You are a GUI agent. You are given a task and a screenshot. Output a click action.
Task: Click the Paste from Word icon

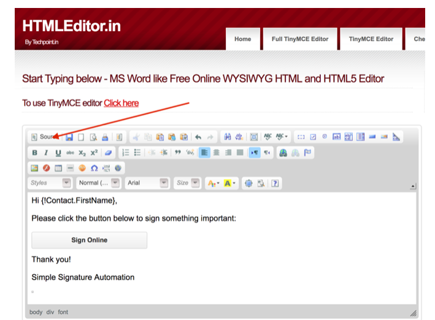(183, 137)
